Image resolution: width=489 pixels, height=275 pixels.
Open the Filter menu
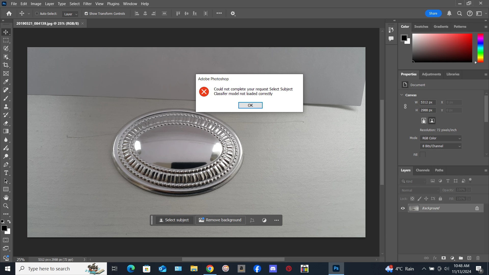tap(87, 4)
